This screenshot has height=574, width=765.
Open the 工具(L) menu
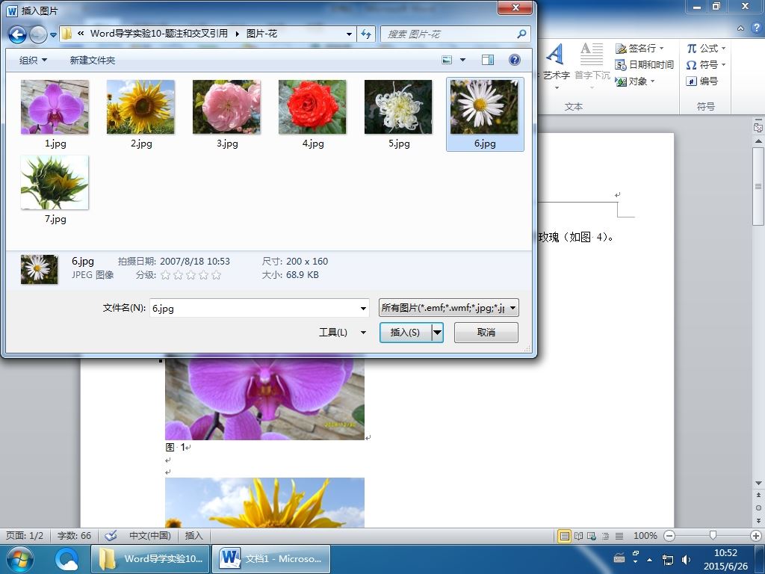click(x=342, y=333)
